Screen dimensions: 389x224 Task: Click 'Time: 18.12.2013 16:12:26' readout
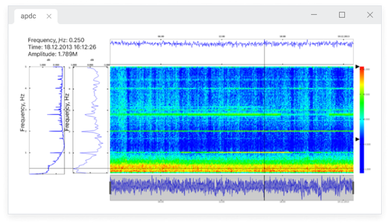(x=62, y=47)
